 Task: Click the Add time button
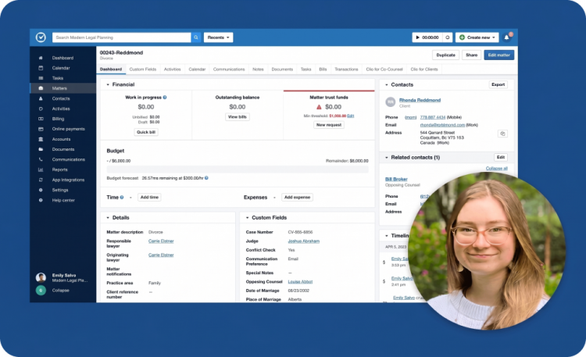click(149, 197)
